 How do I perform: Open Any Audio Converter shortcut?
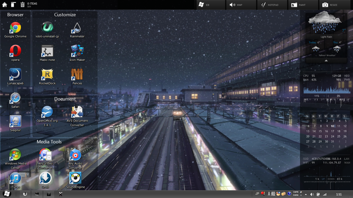coord(75,159)
